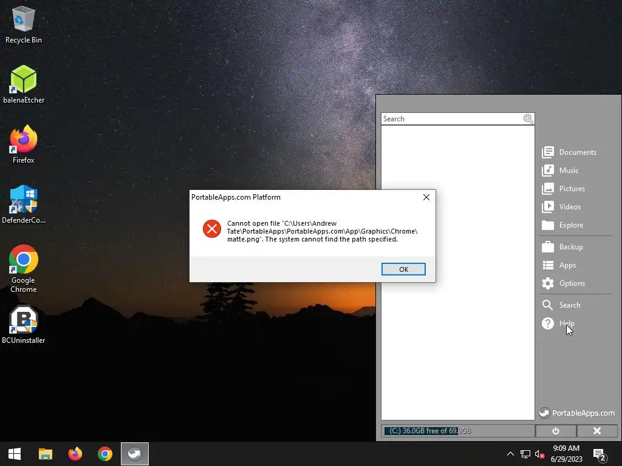Open the taskbar clock and date
This screenshot has width=622, height=466.
point(567,454)
